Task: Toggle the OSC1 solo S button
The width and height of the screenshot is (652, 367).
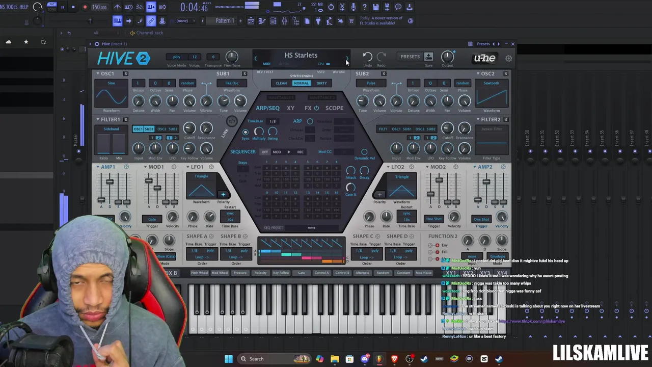Action: point(126,74)
